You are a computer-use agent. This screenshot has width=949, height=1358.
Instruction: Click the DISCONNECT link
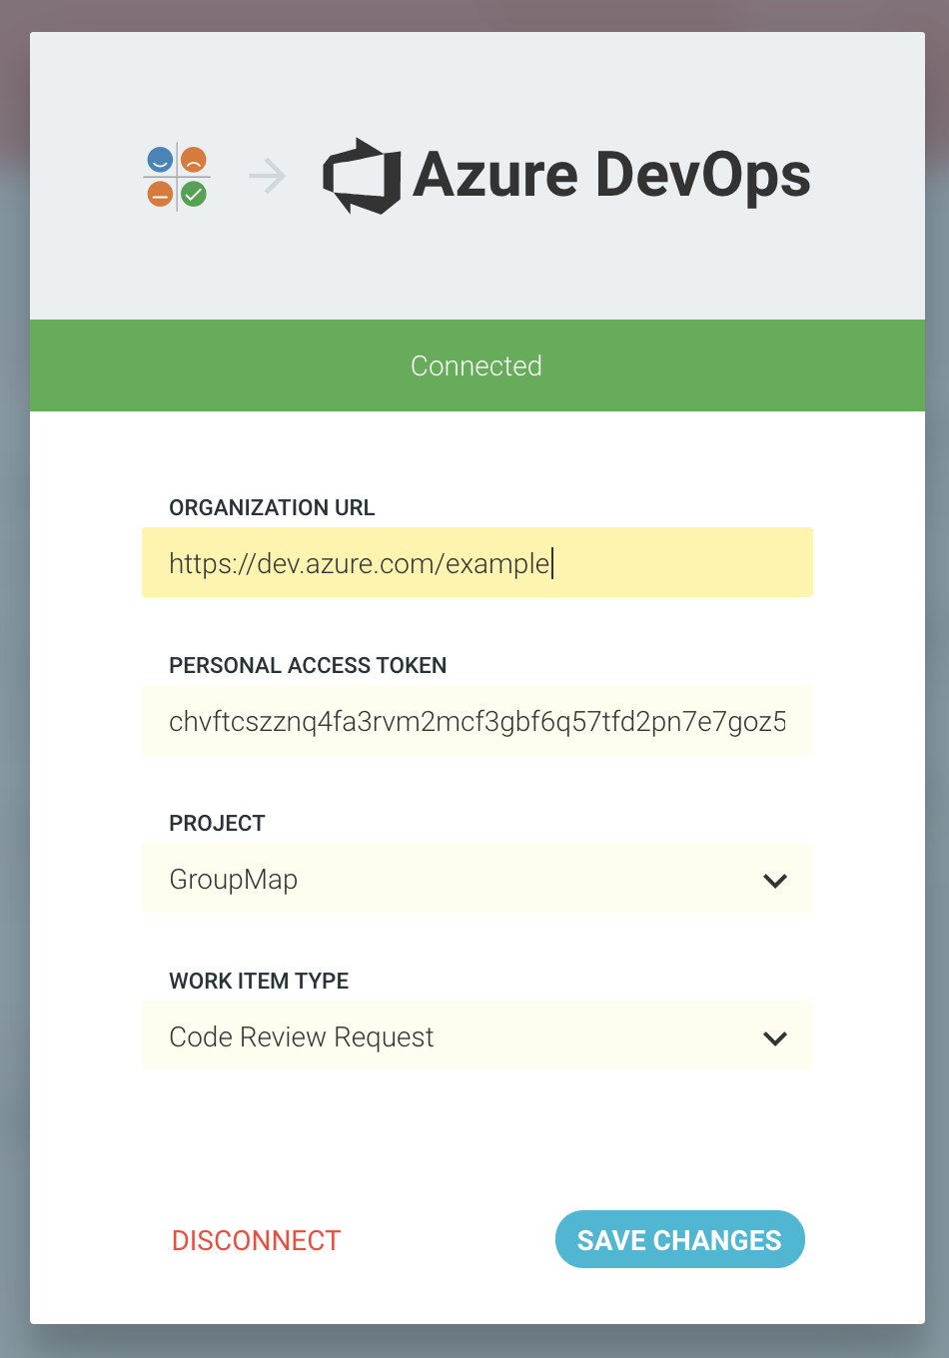click(x=256, y=1239)
